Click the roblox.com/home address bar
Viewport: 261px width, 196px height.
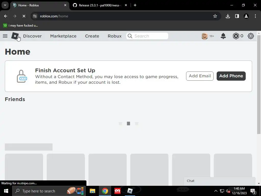point(126,16)
